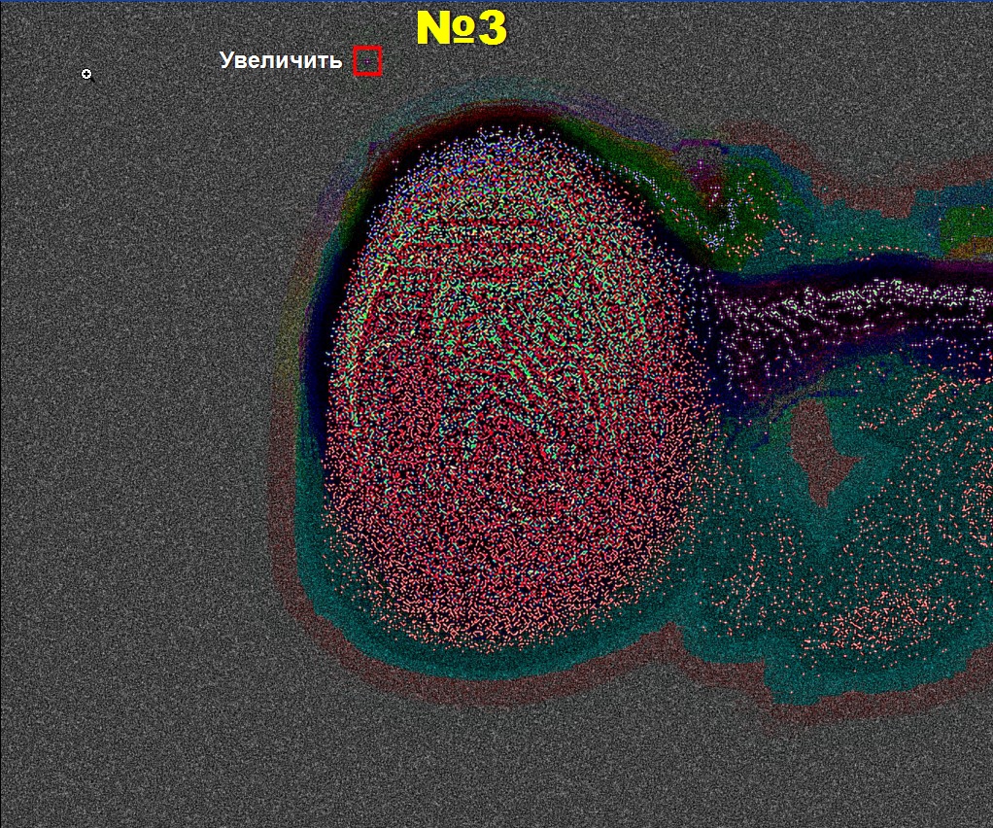The height and width of the screenshot is (828, 993).
Task: Click the gray background in the bottom-right corner
Action: click(923, 777)
